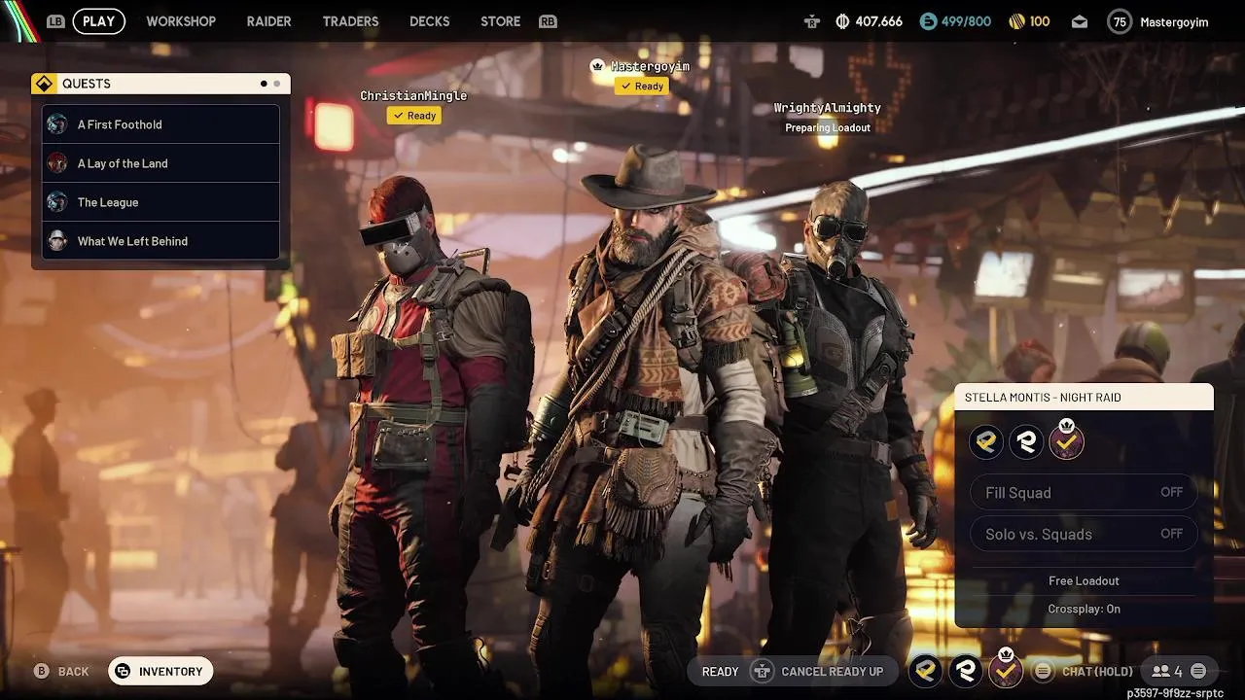Open the A Lay of the Land quest
The image size is (1245, 700).
tap(160, 163)
